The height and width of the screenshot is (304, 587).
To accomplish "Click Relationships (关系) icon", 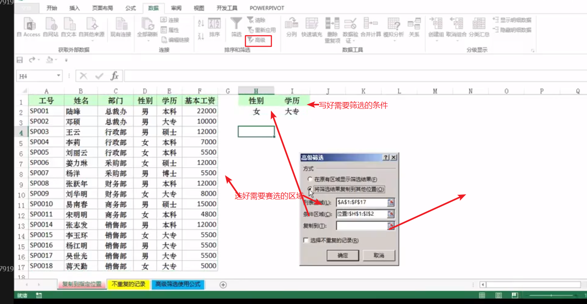I will click(x=414, y=27).
